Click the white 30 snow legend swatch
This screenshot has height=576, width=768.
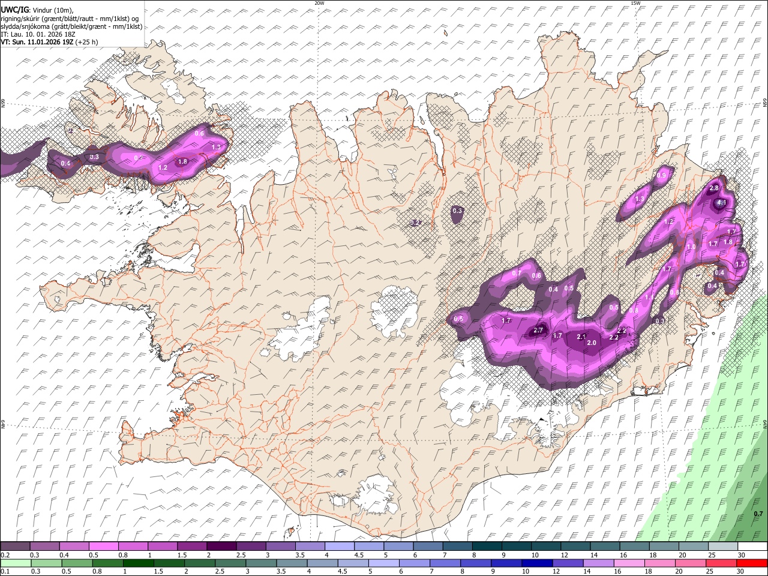click(x=752, y=546)
